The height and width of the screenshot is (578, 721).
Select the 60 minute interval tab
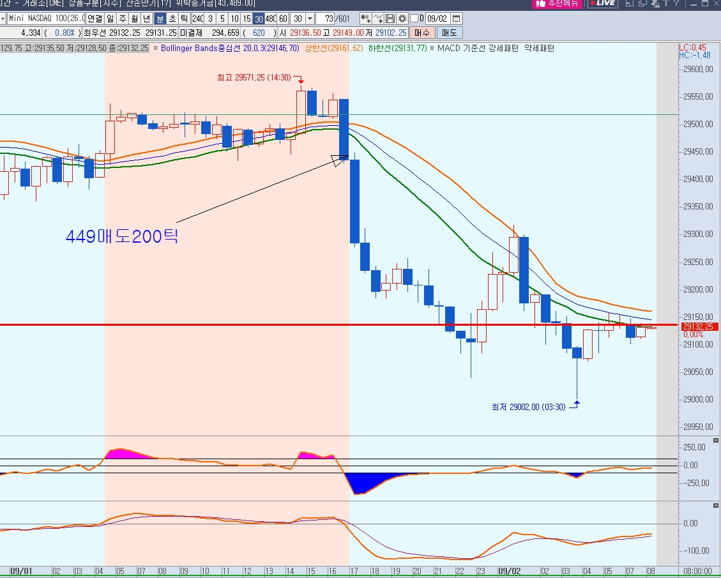click(x=283, y=19)
